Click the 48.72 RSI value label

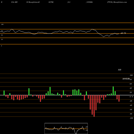click(x=123, y=33)
